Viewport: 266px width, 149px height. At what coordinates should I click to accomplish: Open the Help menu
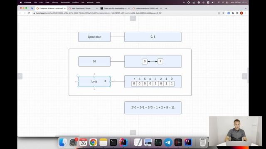(98, 2)
